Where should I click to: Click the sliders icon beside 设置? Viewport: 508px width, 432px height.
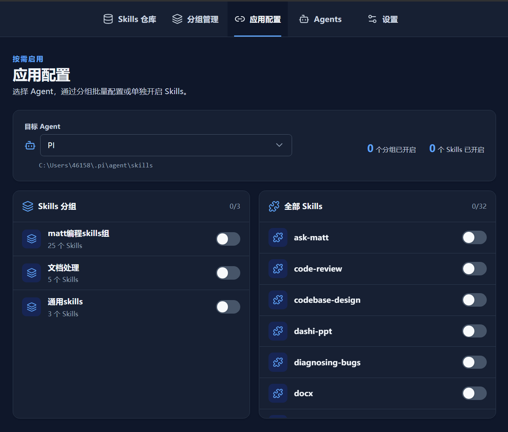pyautogui.click(x=372, y=19)
